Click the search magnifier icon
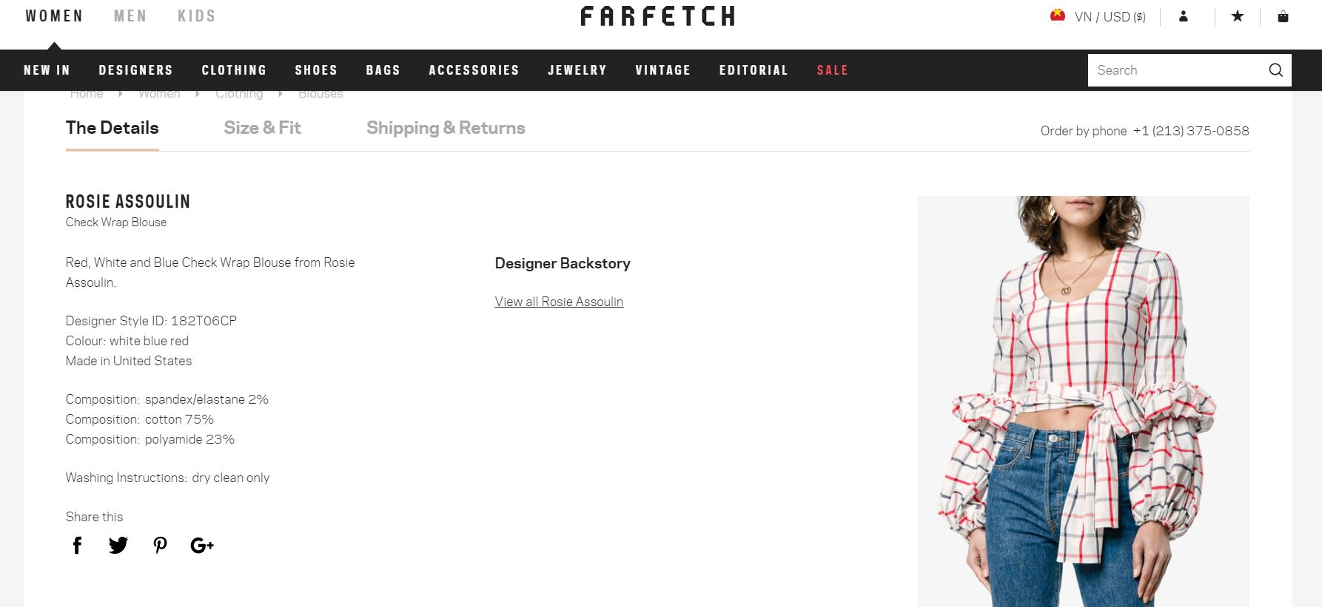Image resolution: width=1322 pixels, height=607 pixels. (x=1275, y=70)
